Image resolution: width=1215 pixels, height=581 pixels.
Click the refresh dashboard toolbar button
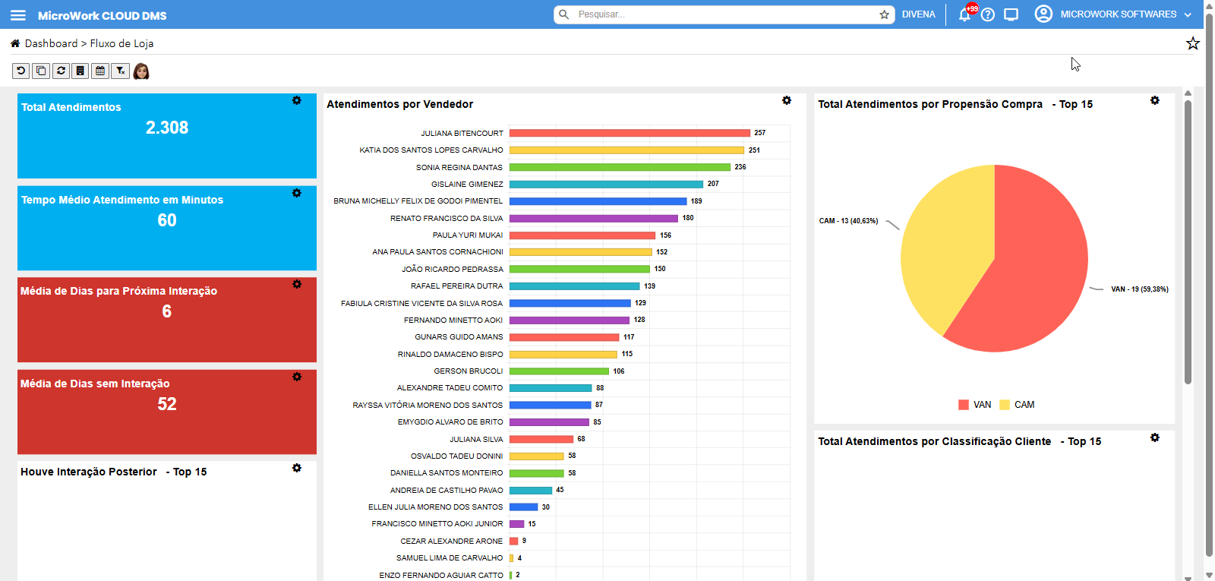[61, 71]
